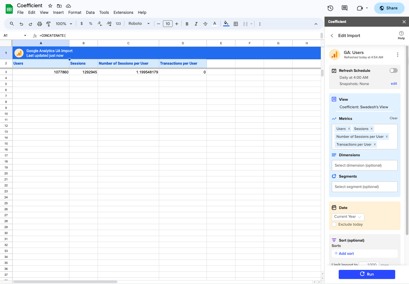The width and height of the screenshot is (409, 284).
Task: Increase decimal places
Action: pyautogui.click(x=109, y=24)
